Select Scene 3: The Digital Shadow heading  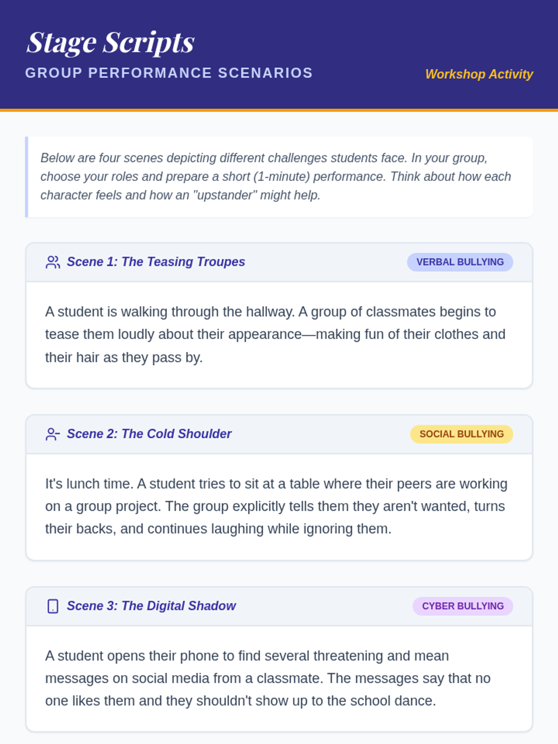151,606
